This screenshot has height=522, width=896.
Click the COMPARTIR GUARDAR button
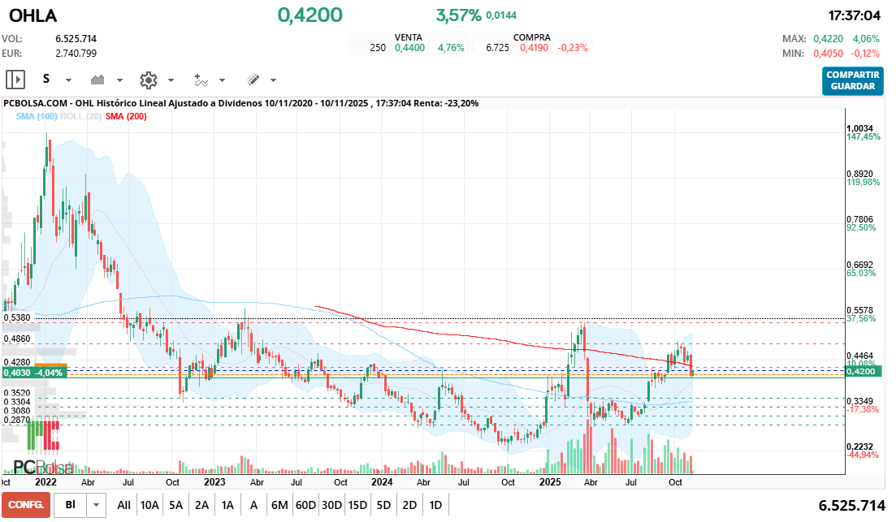pos(852,80)
